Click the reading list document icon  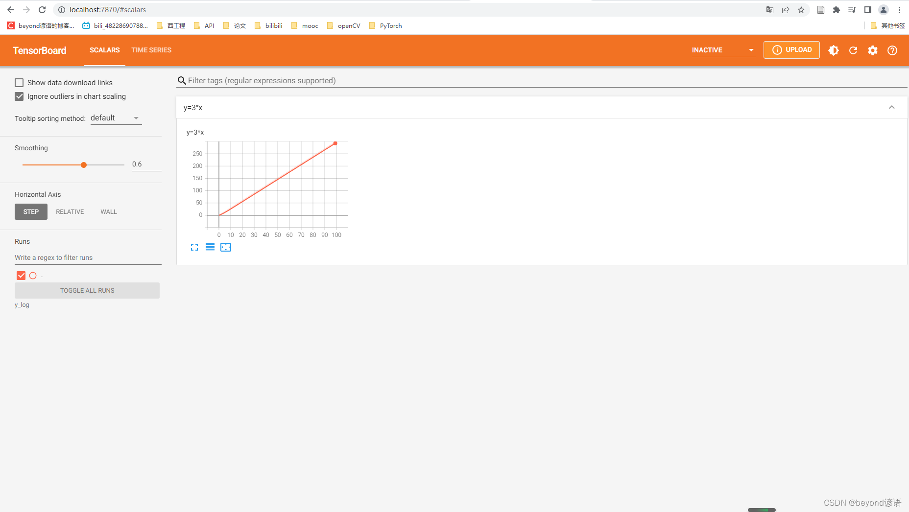coord(821,10)
